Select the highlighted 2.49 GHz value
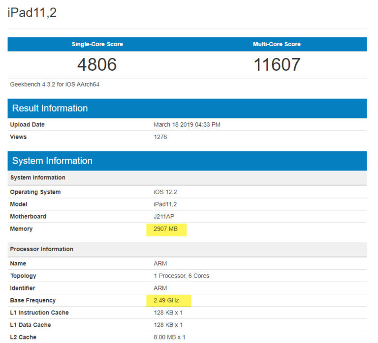378x343 pixels. 166,300
